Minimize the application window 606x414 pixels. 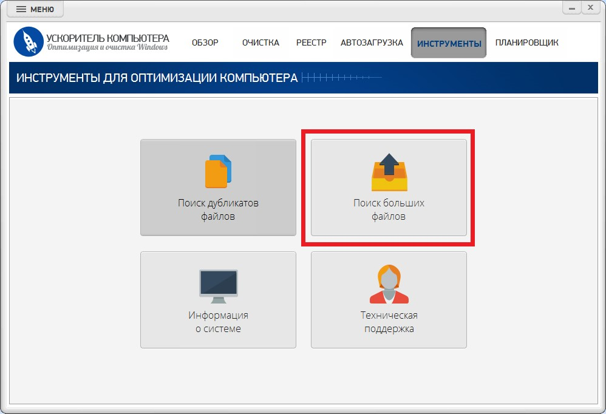pyautogui.click(x=572, y=8)
